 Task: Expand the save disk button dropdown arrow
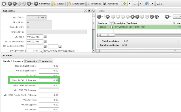coord(153,4)
